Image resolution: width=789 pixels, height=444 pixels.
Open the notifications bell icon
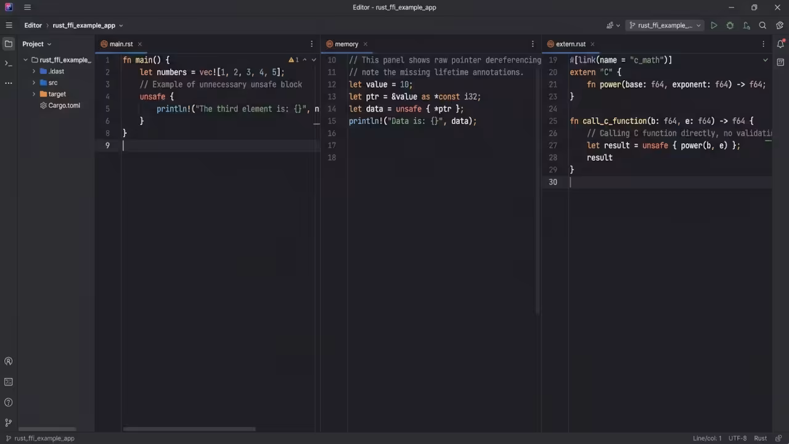pos(780,44)
